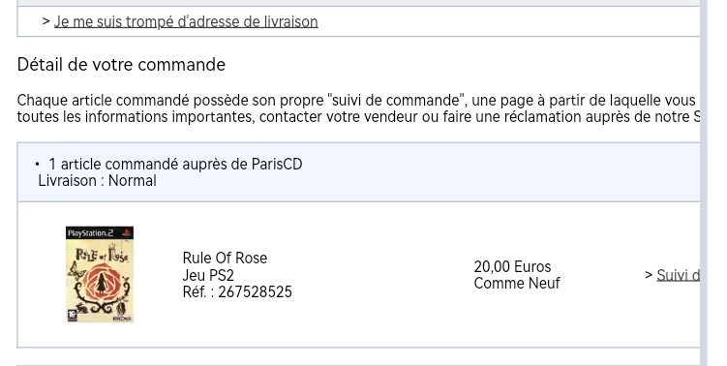
Task: Click the "Comme Neuf" condition label
Action: (x=517, y=284)
